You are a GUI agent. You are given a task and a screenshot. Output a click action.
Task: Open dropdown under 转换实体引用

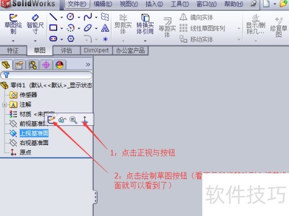(145, 41)
